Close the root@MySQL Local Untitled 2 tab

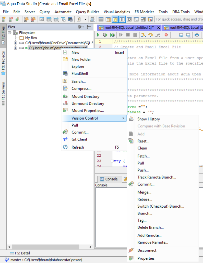pyautogui.click(x=159, y=28)
